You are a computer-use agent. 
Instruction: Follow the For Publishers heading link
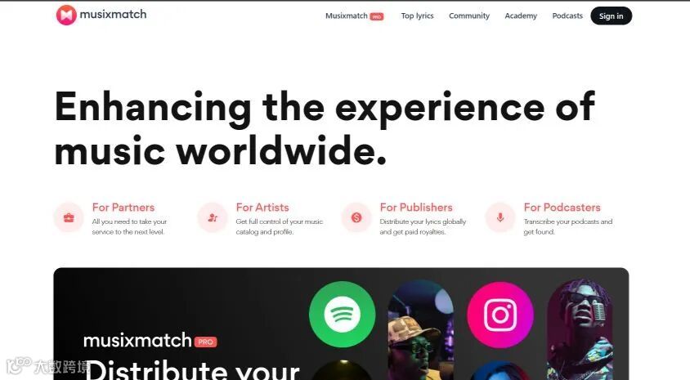416,207
